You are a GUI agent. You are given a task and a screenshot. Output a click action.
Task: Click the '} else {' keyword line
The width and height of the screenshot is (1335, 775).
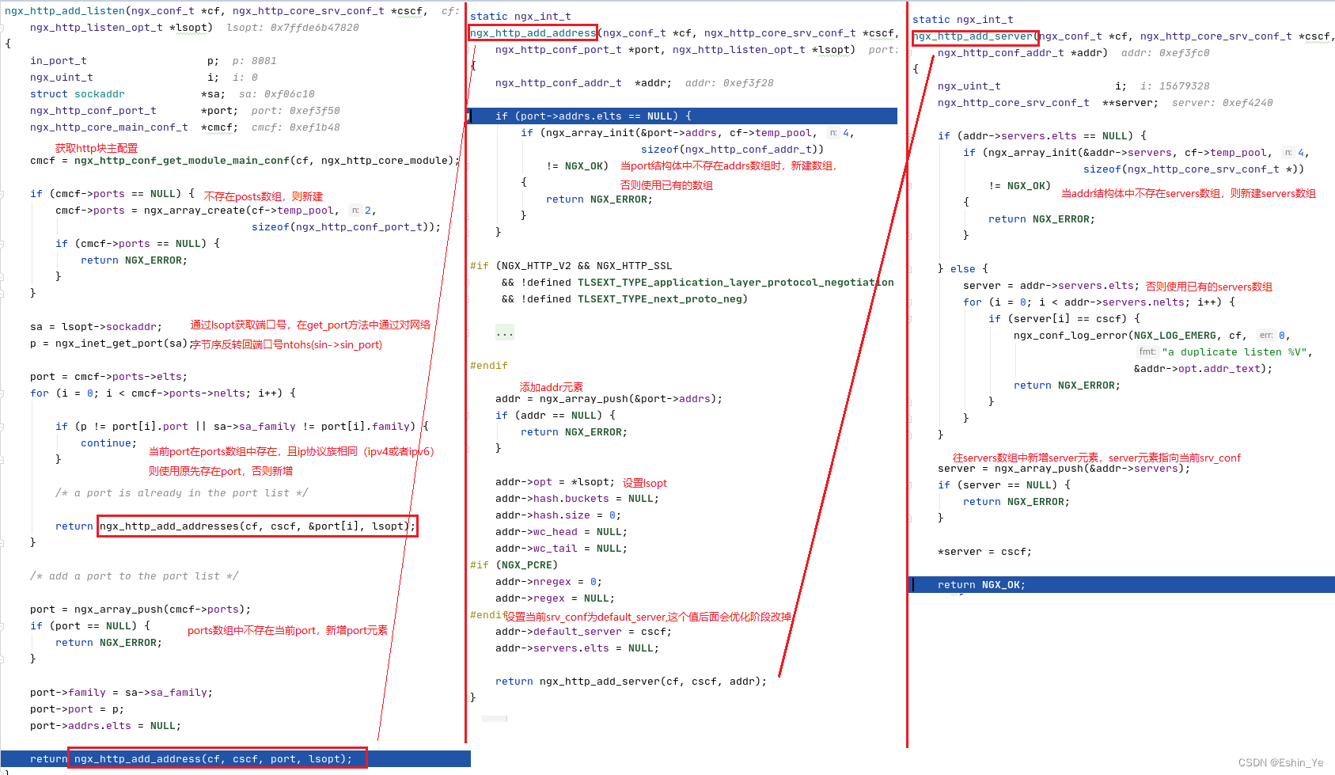(963, 269)
